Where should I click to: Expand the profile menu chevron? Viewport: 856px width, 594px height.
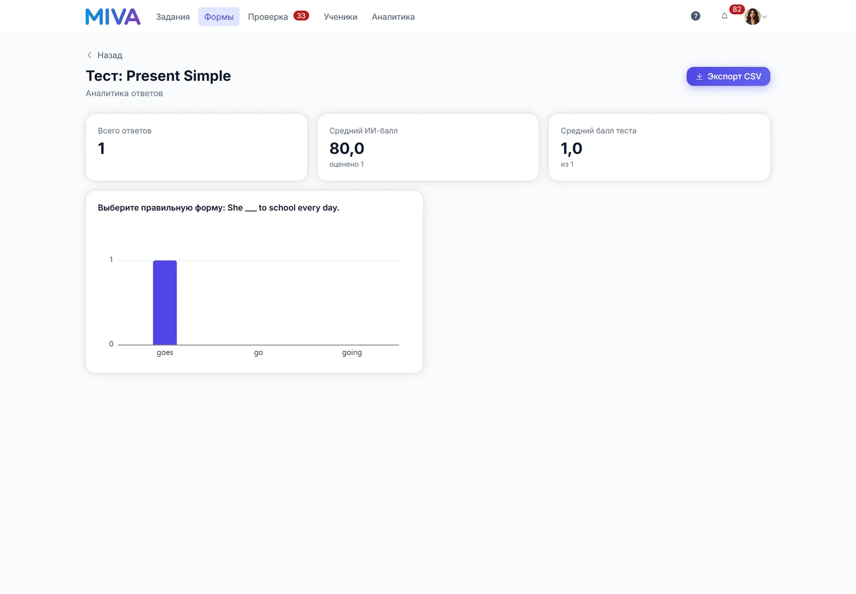pos(765,17)
